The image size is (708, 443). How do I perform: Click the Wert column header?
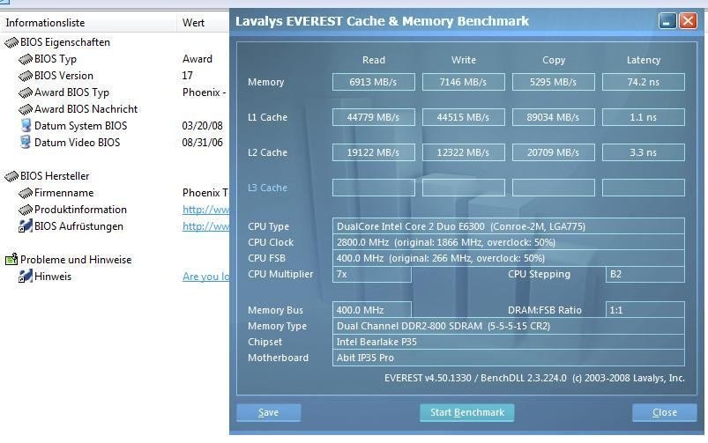203,23
